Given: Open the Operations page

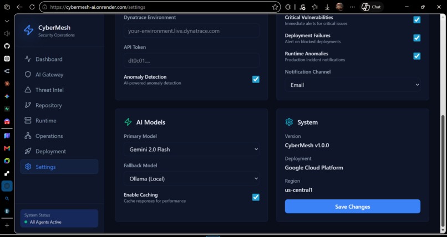Looking at the screenshot, I should tap(59, 136).
